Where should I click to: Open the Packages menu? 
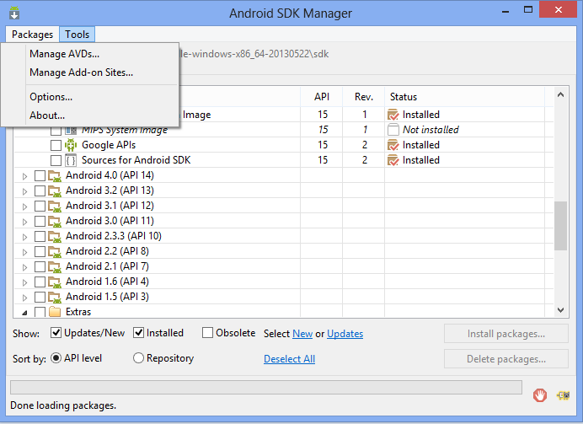coord(32,35)
